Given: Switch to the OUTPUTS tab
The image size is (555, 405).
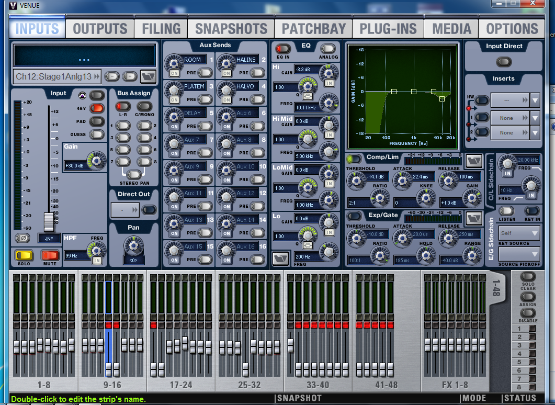Looking at the screenshot, I should [x=100, y=29].
